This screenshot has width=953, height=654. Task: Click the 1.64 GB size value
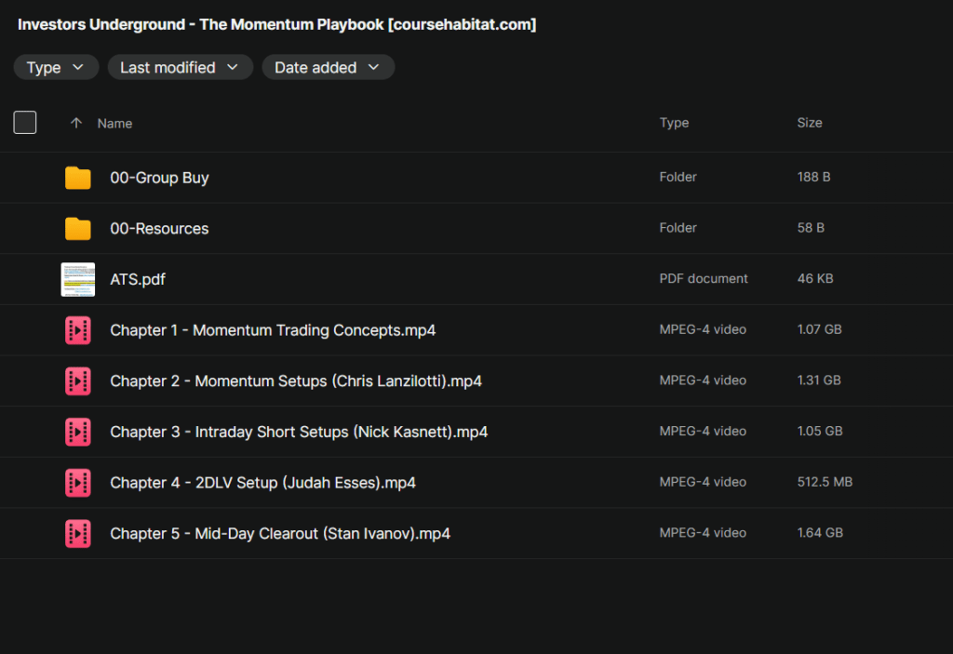click(x=820, y=533)
